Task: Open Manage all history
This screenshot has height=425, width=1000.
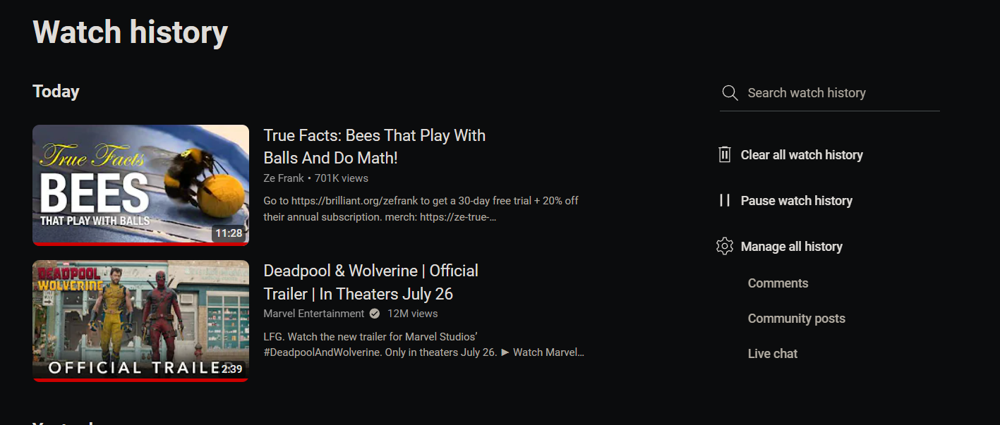Action: pos(792,247)
